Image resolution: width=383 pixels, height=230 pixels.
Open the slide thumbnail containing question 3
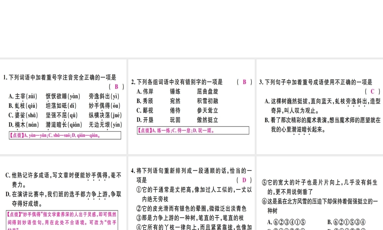320,107
